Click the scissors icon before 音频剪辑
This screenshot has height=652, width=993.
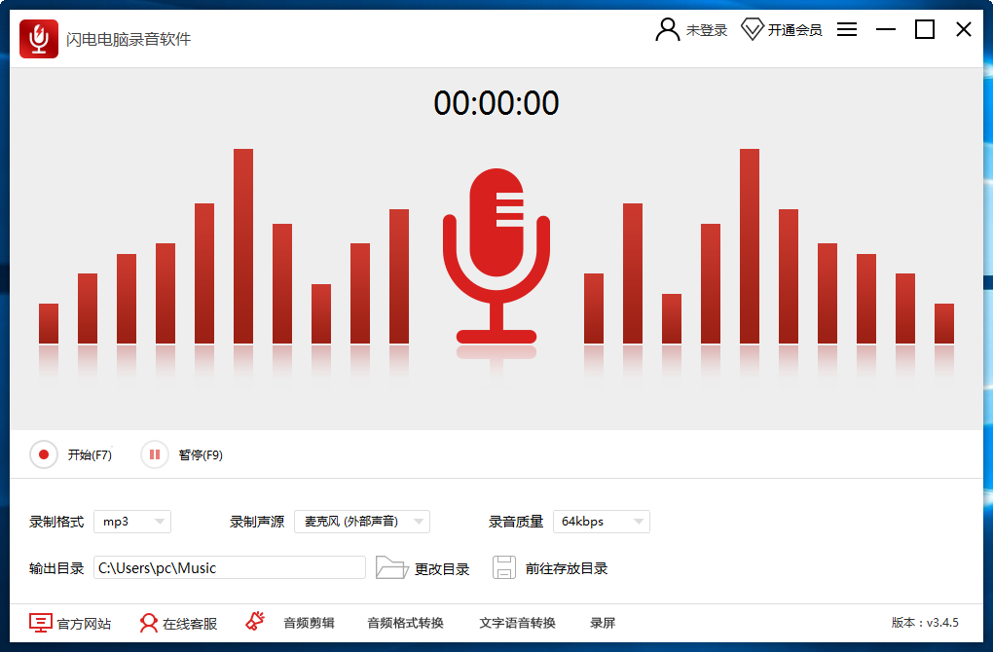click(x=255, y=622)
